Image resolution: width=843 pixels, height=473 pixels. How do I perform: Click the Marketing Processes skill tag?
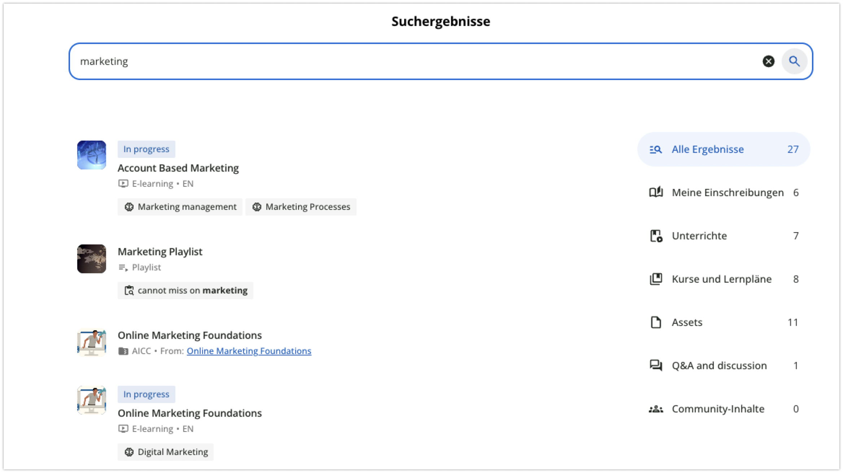click(301, 207)
